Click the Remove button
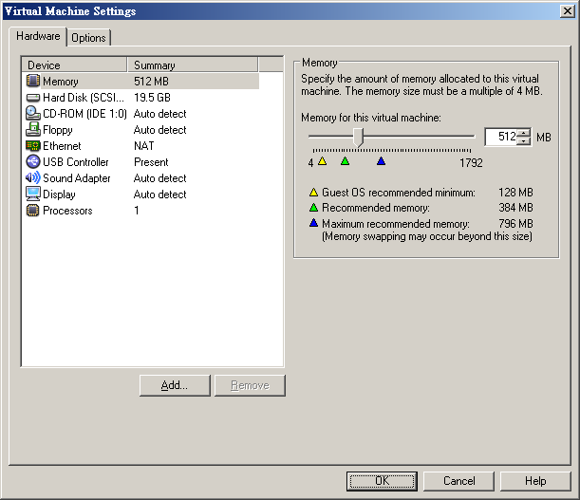 (250, 385)
